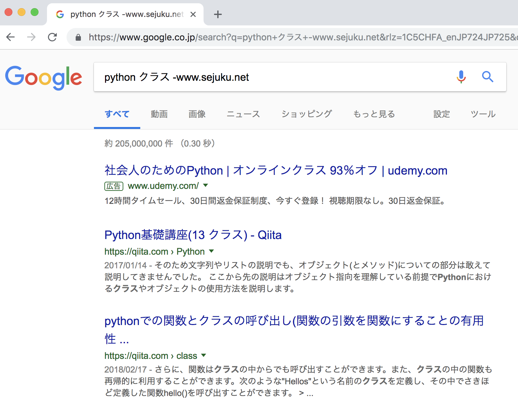Expand dropdown arrow beside www.udemy.com/
The image size is (518, 411).
pyautogui.click(x=206, y=186)
